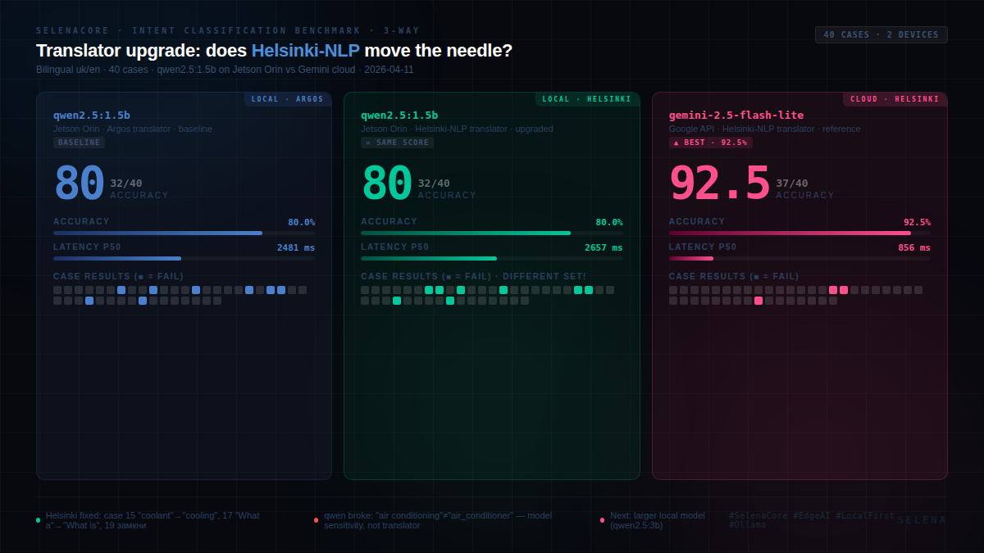Viewport: 984px width, 553px height.
Task: Click the 40 CASES · 2 DEVICES badge
Action: pyautogui.click(x=881, y=34)
